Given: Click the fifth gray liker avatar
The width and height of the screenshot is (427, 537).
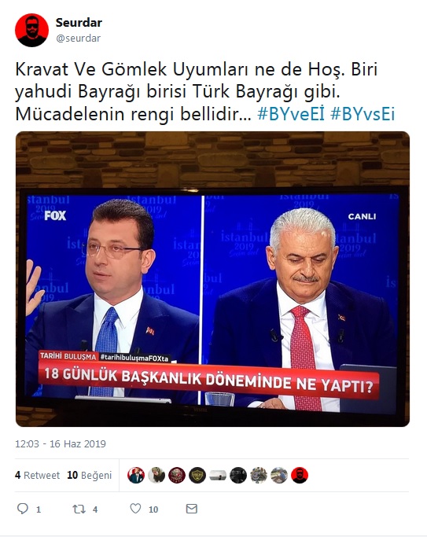Looking at the screenshot, I should coord(218,476).
